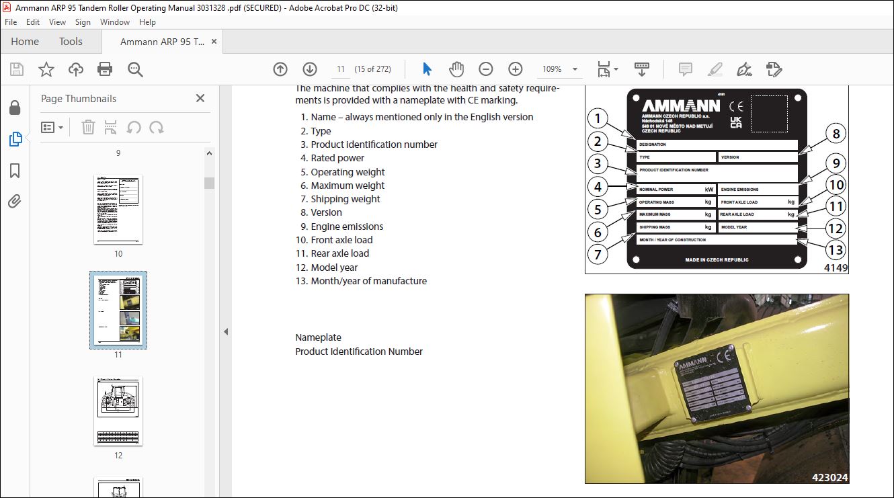Open the Sign menu
The height and width of the screenshot is (498, 894).
click(83, 22)
